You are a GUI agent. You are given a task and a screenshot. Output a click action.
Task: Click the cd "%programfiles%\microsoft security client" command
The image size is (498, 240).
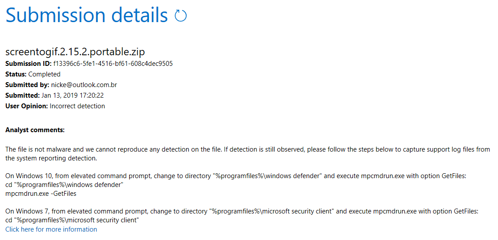point(72,220)
